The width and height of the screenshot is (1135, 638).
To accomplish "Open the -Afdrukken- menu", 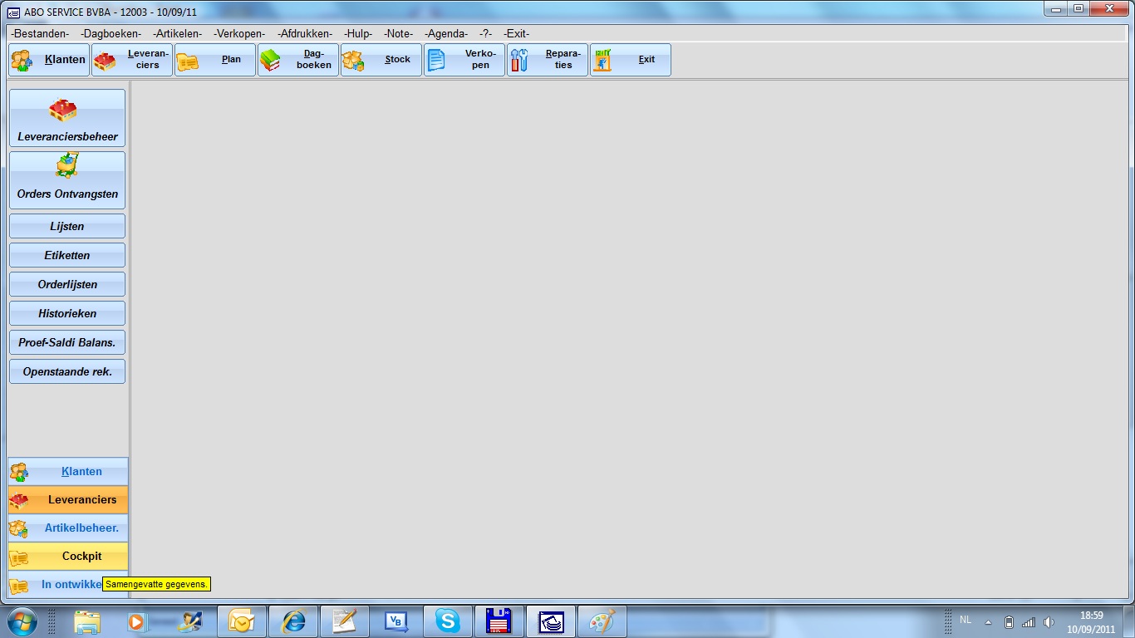I will click(305, 34).
